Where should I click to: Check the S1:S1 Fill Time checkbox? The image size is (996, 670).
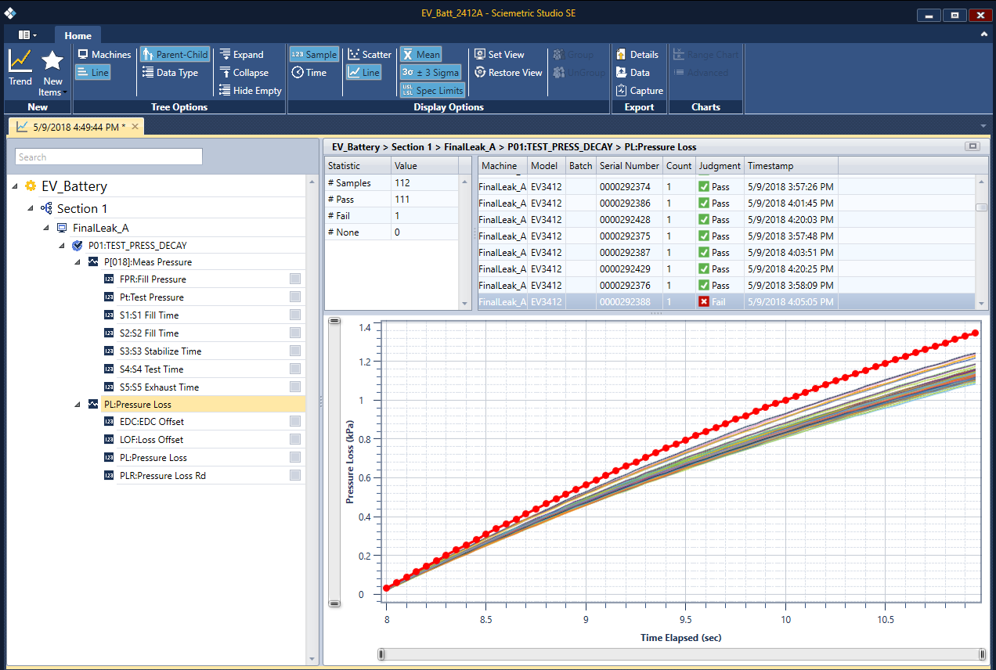tap(295, 315)
